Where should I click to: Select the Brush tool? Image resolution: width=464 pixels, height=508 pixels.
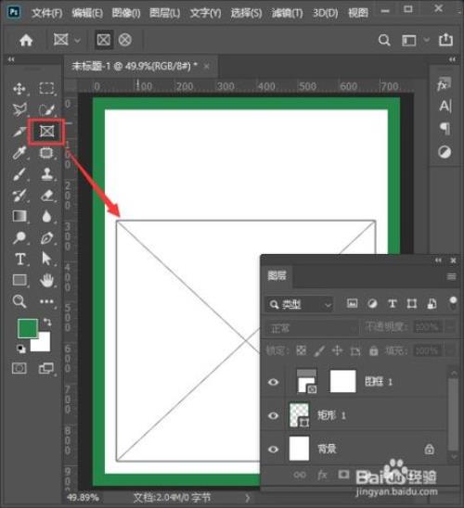tap(19, 174)
